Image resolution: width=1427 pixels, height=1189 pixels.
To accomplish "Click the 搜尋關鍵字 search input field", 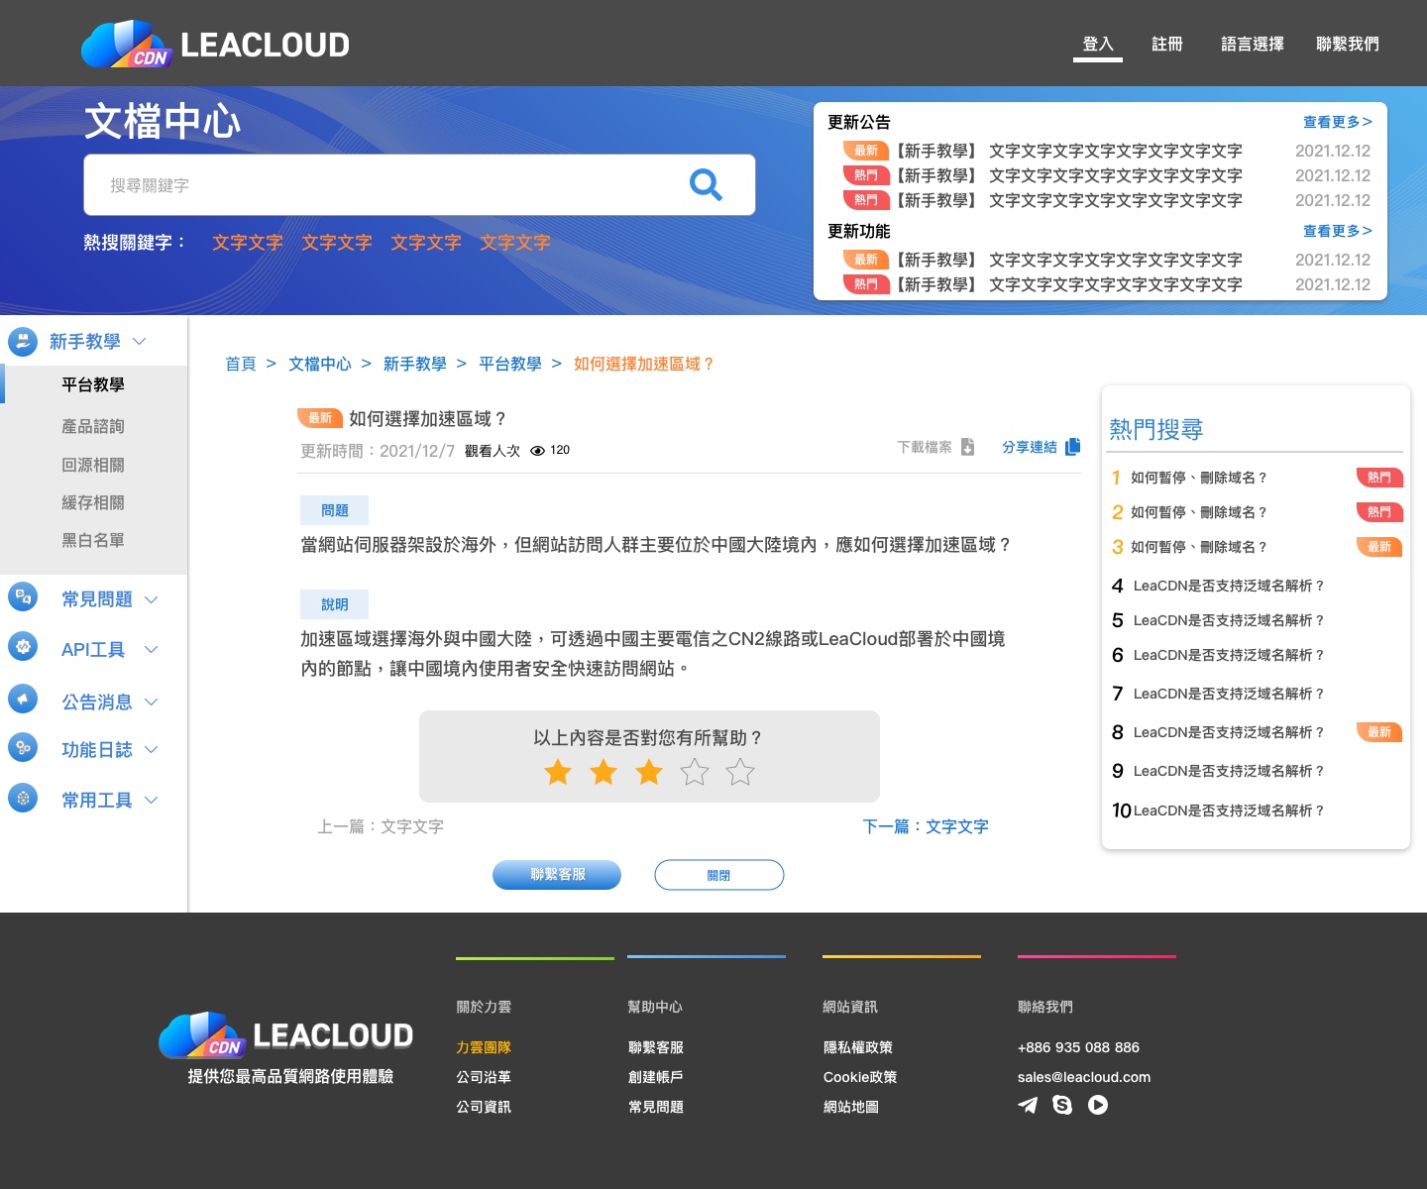I will pos(386,185).
